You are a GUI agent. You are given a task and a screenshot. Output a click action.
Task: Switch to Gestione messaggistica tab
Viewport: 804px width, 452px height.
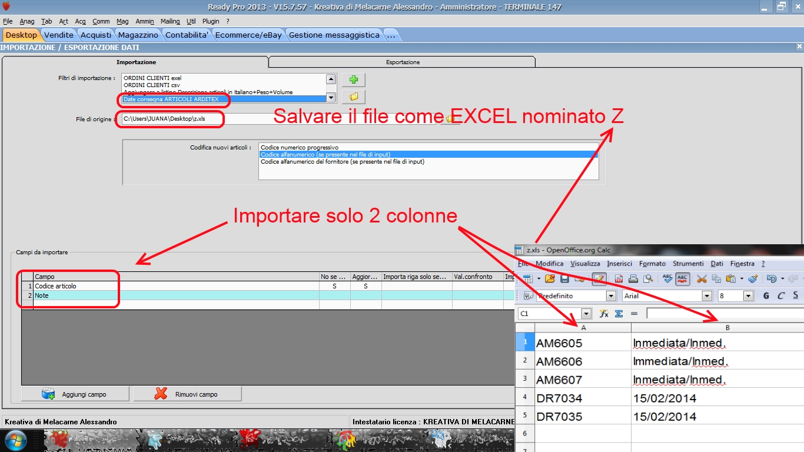point(334,35)
